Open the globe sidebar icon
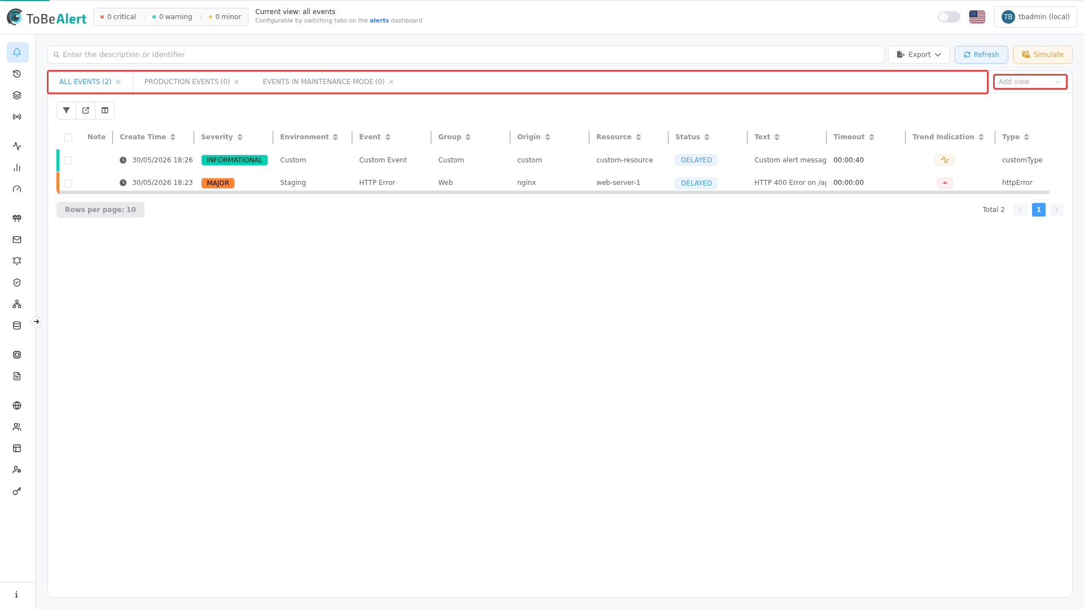 pos(17,405)
